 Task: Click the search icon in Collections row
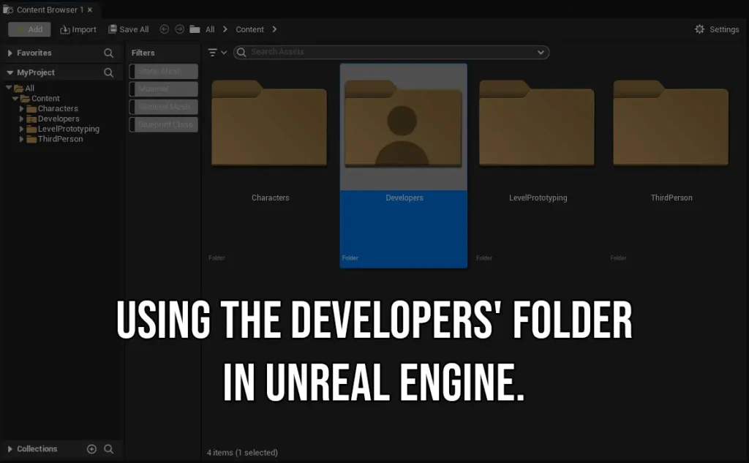(109, 449)
